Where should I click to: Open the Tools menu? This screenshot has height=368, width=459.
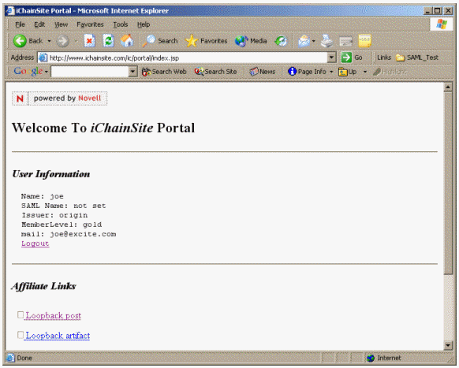coord(121,24)
